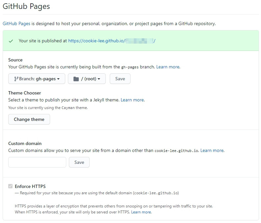Viewport: 261px width, 223px height.
Task: Click the green success checkmark icon
Action: 11,41
